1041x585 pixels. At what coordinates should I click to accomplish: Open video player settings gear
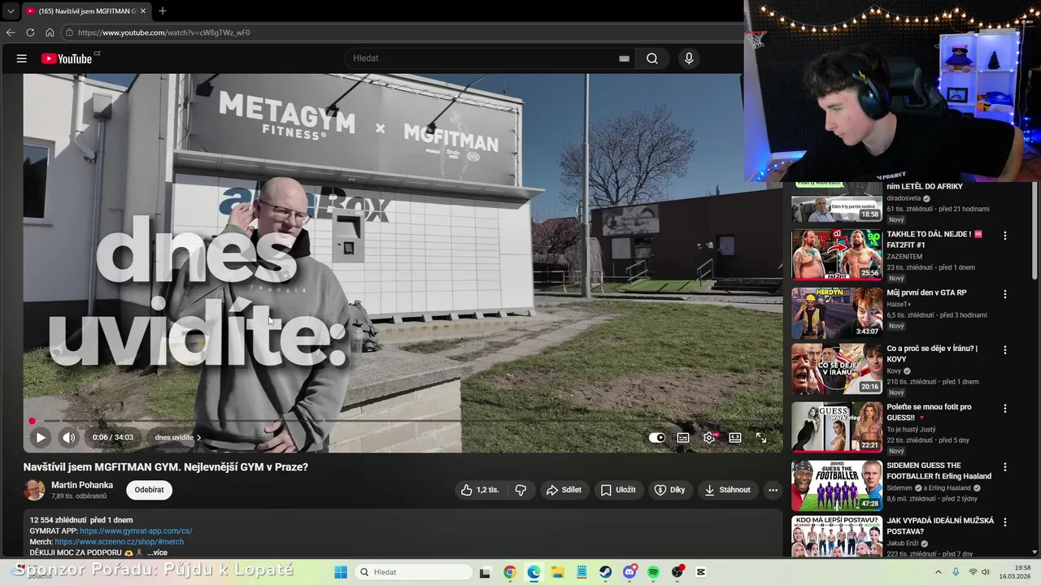tap(709, 437)
